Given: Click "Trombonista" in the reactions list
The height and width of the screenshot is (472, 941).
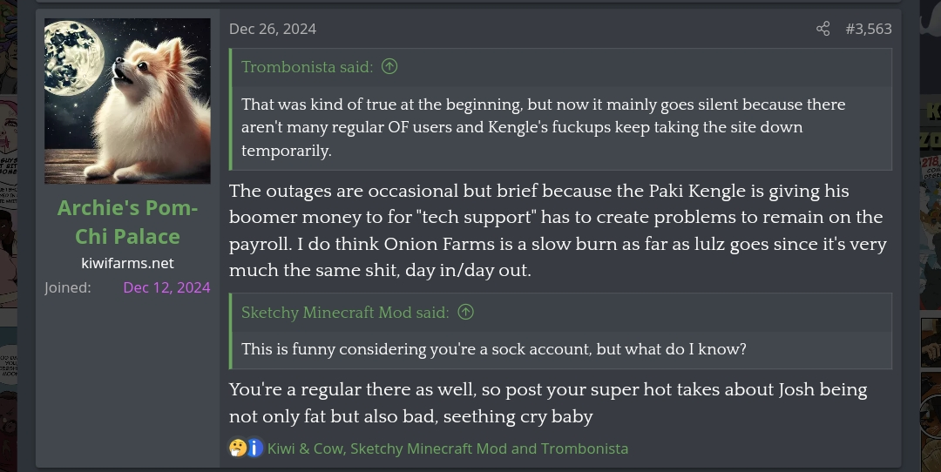Looking at the screenshot, I should (x=584, y=448).
